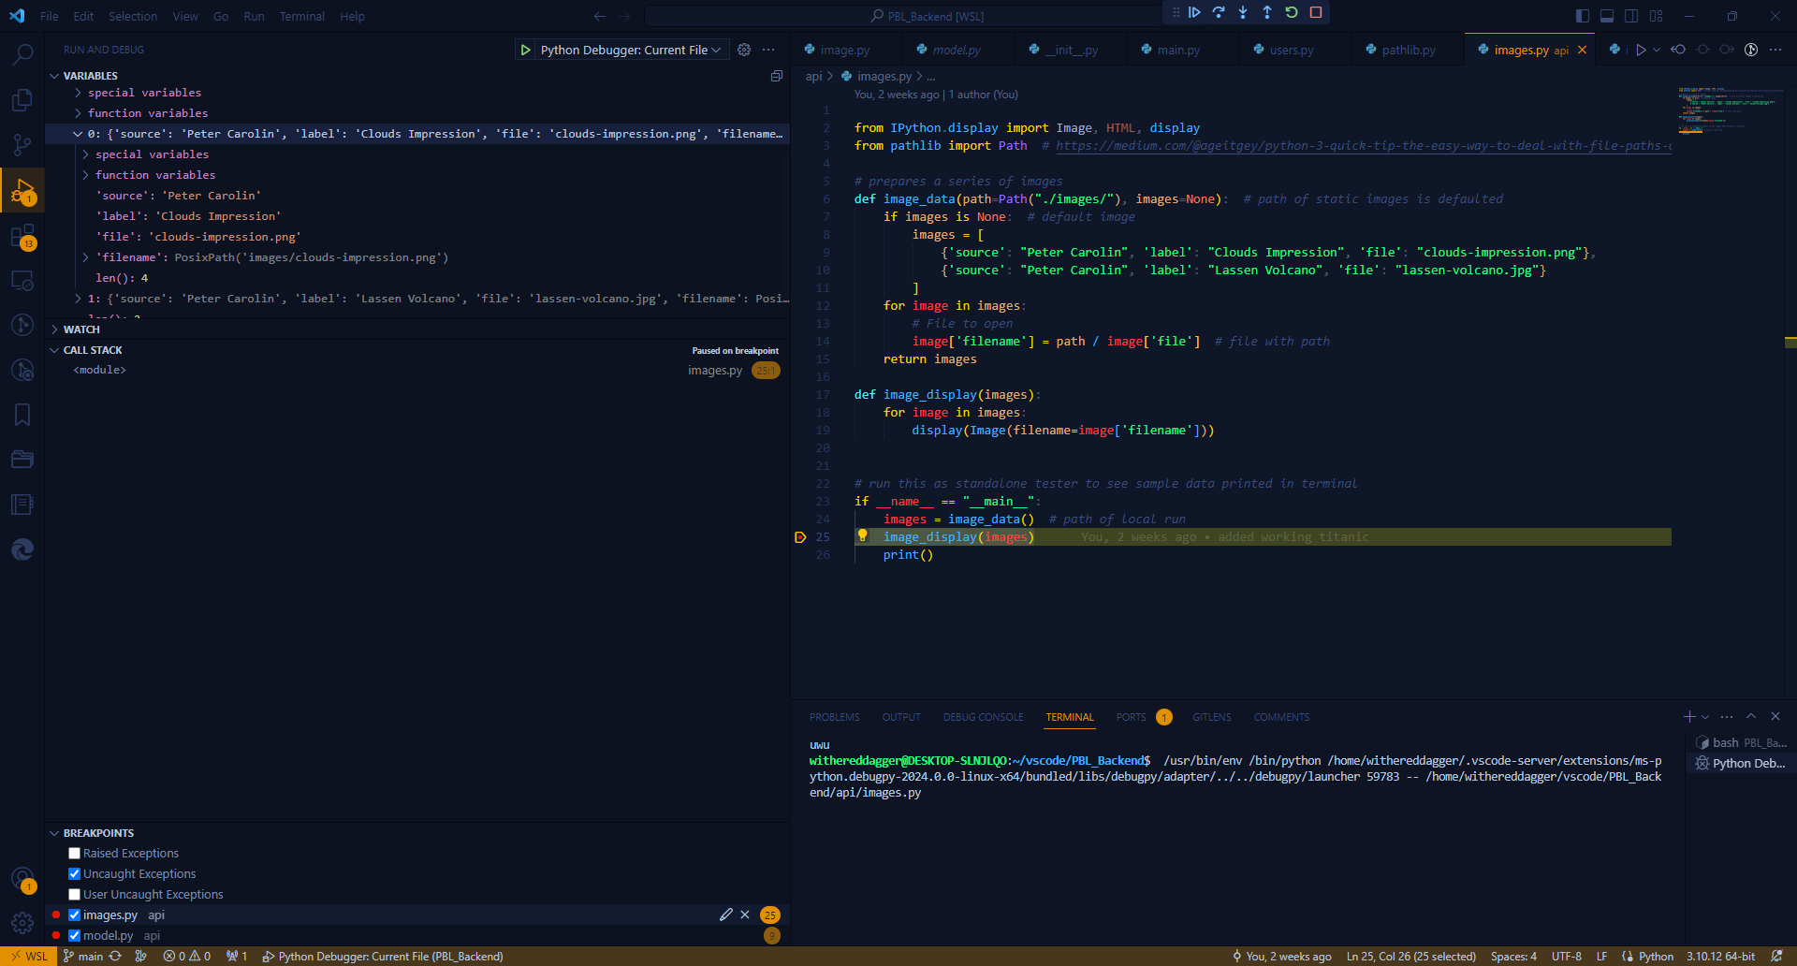Collapse the BREAKPOINTS section

coord(54,833)
